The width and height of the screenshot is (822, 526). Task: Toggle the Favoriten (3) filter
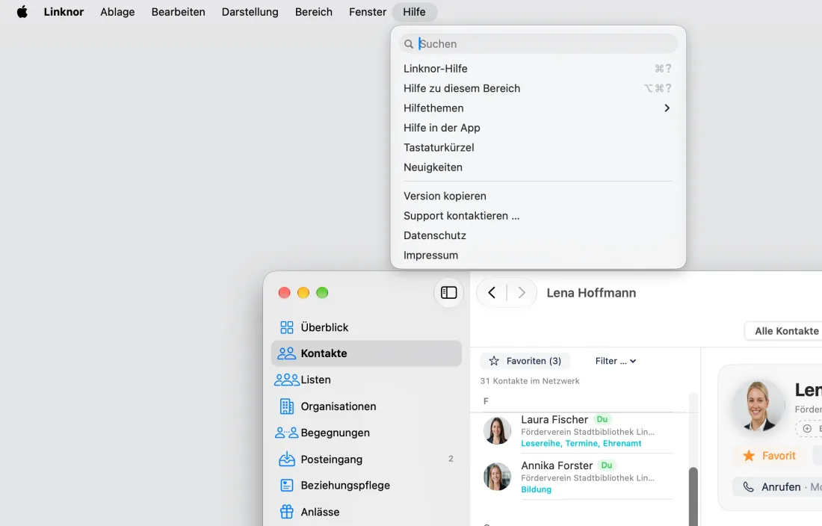pyautogui.click(x=525, y=361)
